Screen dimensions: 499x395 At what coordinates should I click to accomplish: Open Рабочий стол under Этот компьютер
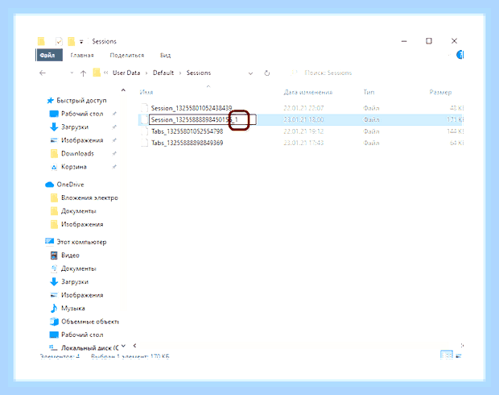(x=82, y=335)
